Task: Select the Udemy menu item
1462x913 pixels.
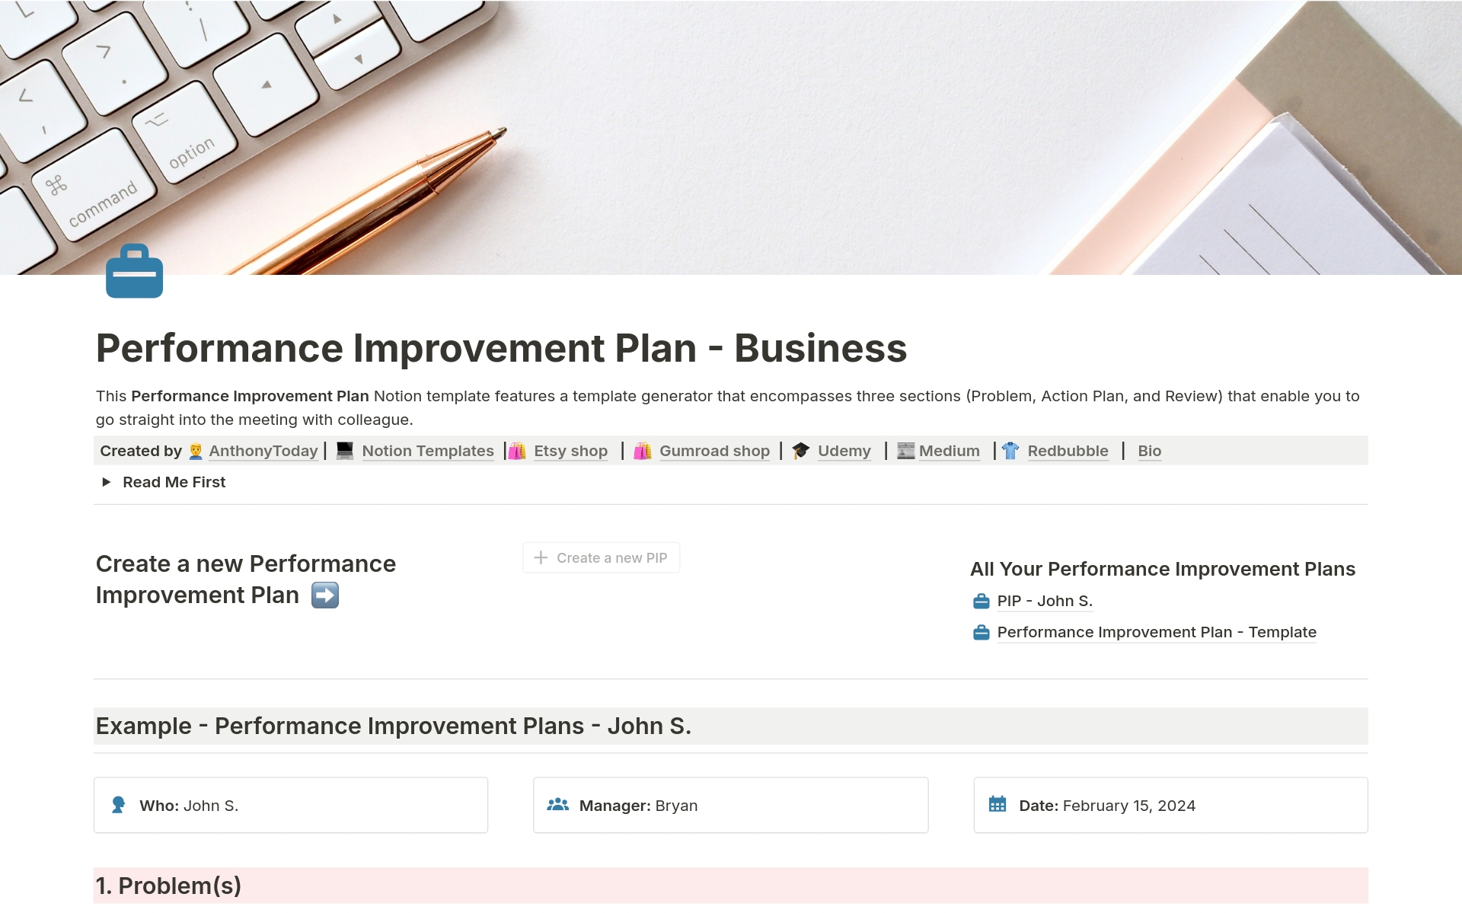Action: (x=842, y=450)
